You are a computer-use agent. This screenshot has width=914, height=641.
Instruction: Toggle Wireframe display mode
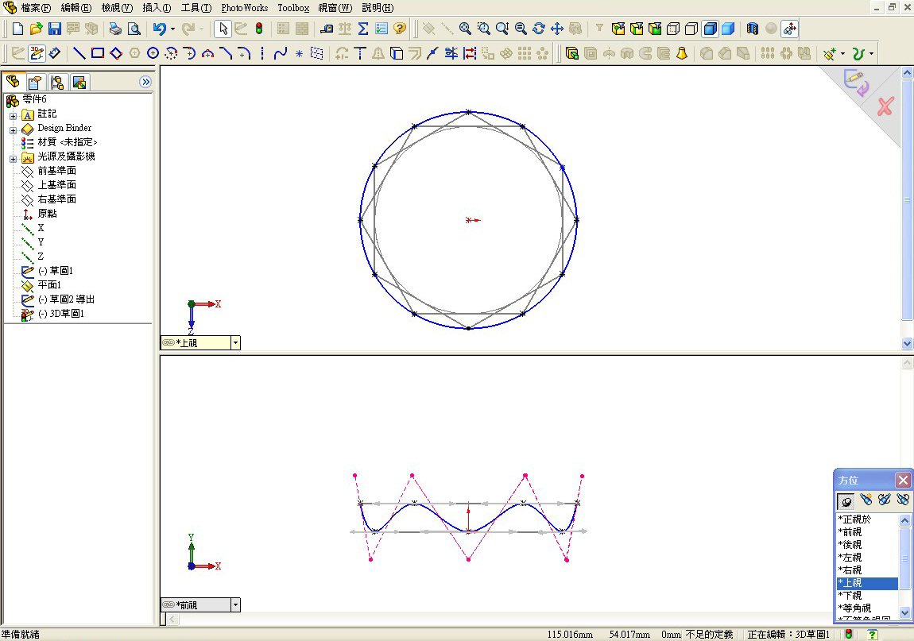(x=674, y=29)
